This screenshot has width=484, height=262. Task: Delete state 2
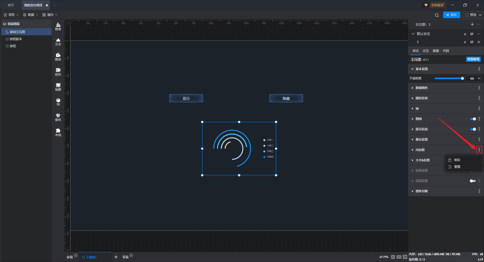(479, 42)
